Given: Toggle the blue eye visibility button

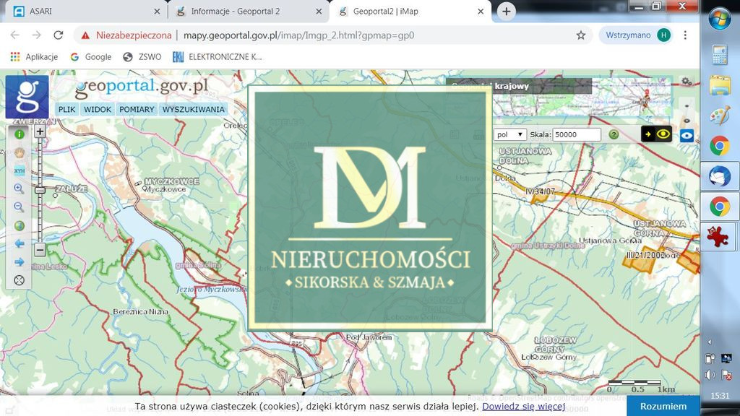Looking at the screenshot, I should point(687,136).
